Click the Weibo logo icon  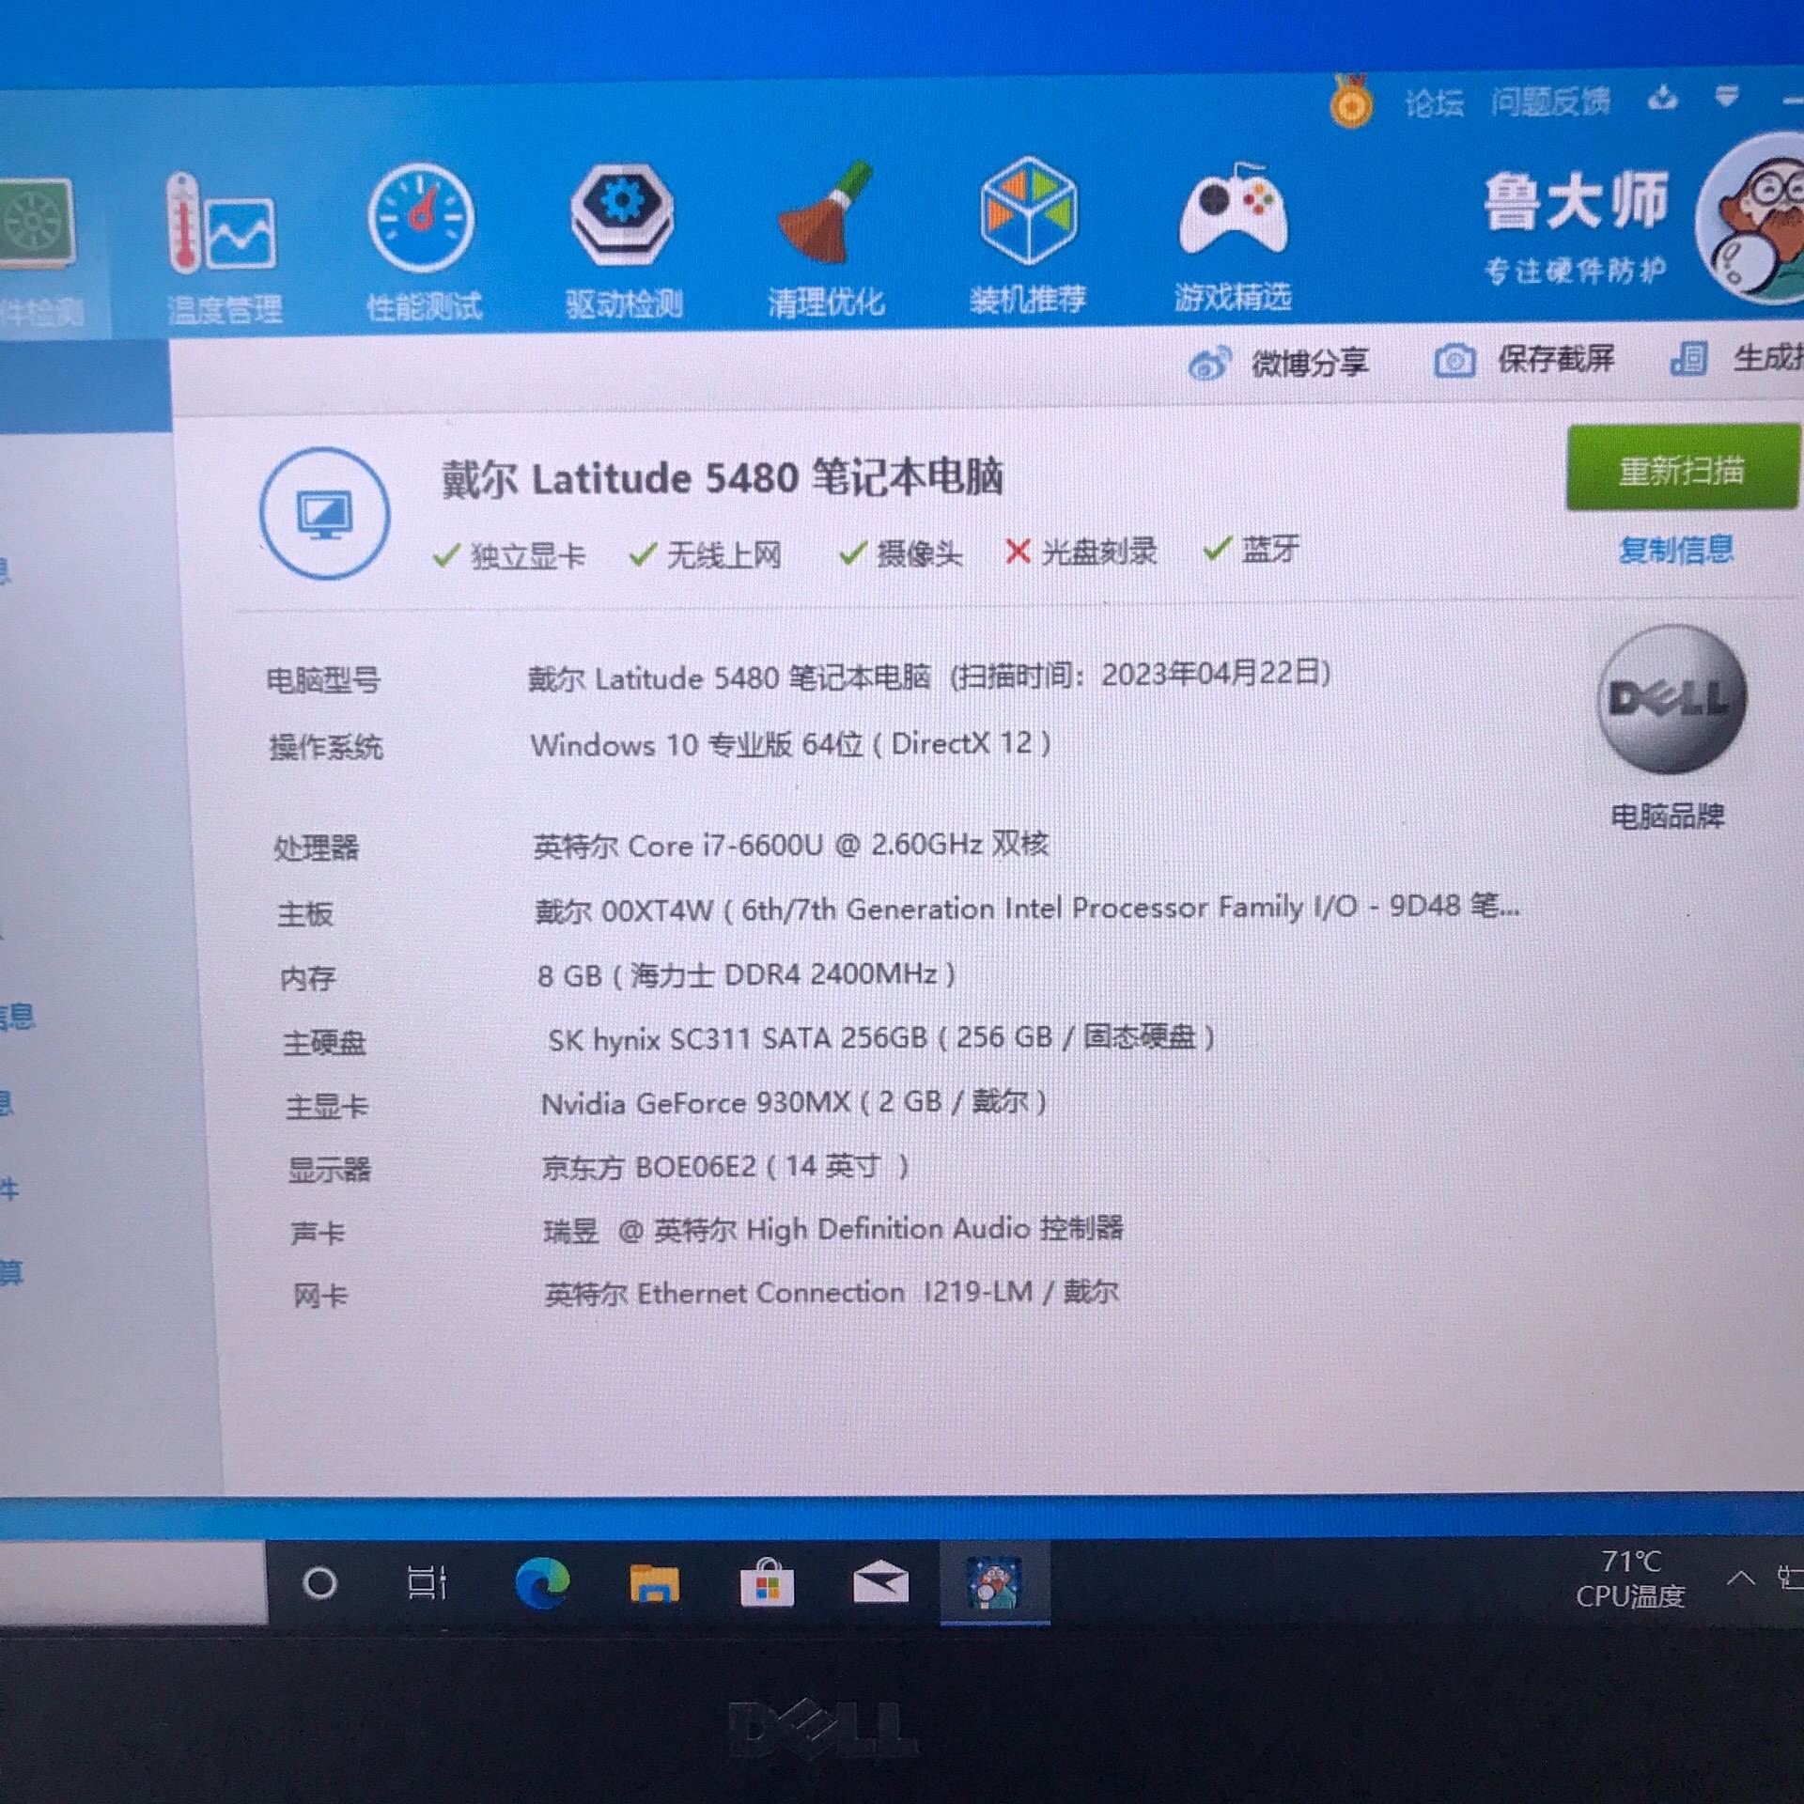1209,364
